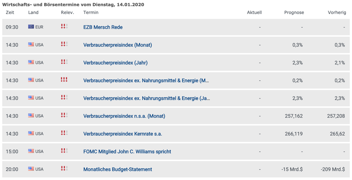Viewport: 352px width, 180px height.
Task: Open Verbraucherpreisindex n.s.a. (Monat) link
Action: (x=124, y=116)
